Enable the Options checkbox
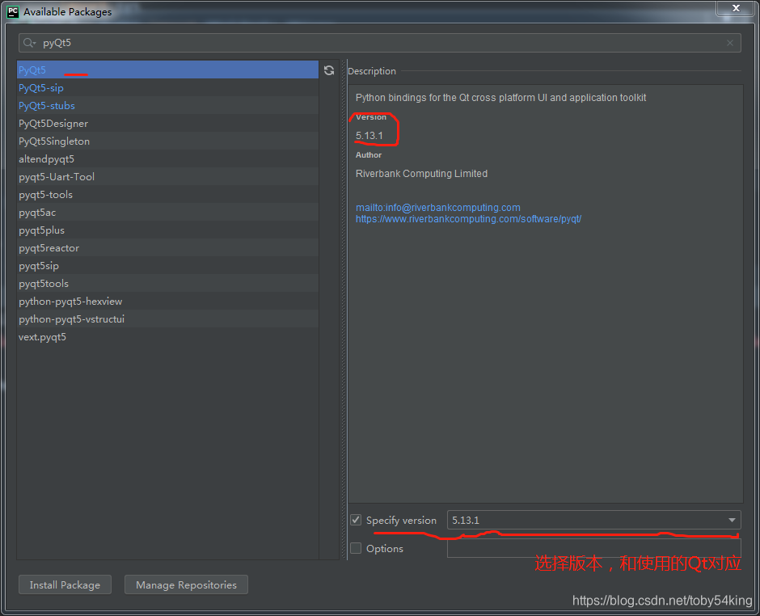Viewport: 760px width, 616px height. [x=356, y=548]
